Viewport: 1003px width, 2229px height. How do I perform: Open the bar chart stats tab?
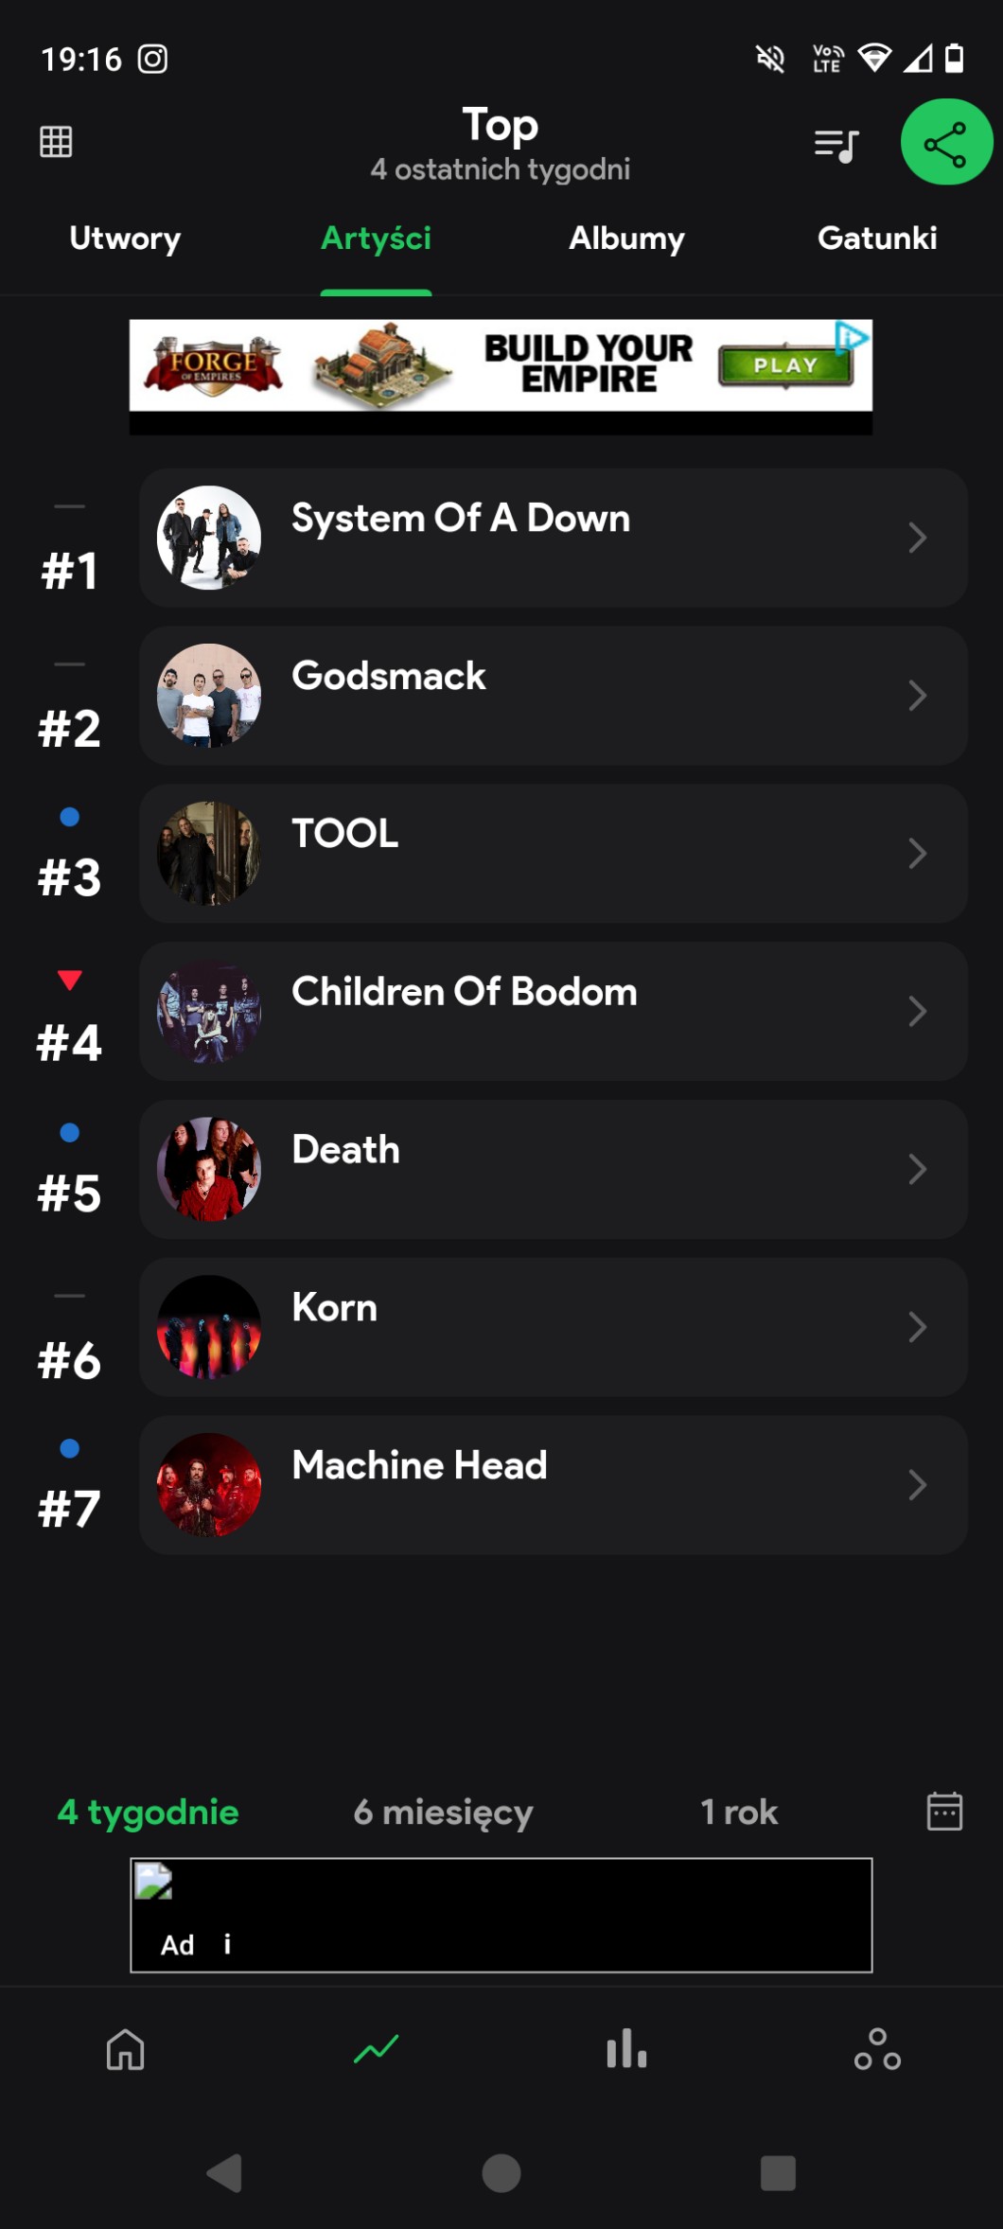(626, 2050)
